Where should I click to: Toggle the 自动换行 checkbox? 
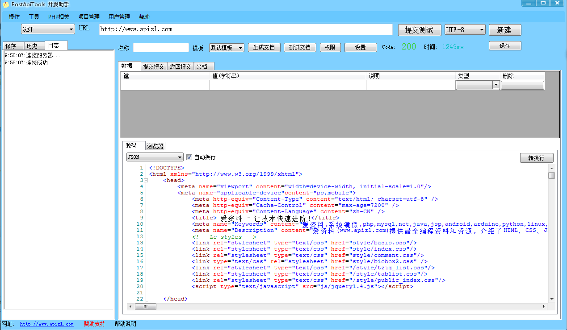[x=189, y=157]
